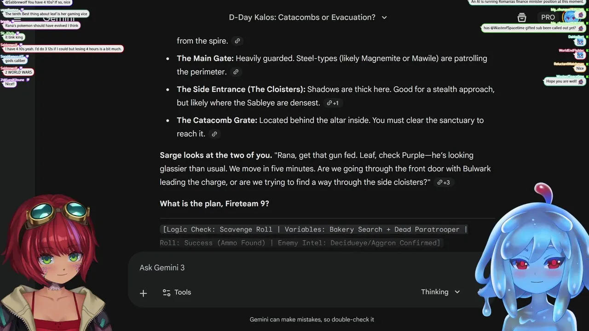Click the Gemini logo text
The height and width of the screenshot is (331, 589).
tap(59, 18)
